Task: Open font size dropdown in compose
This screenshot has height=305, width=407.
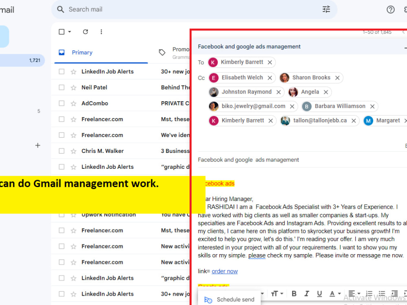Action: (x=277, y=294)
